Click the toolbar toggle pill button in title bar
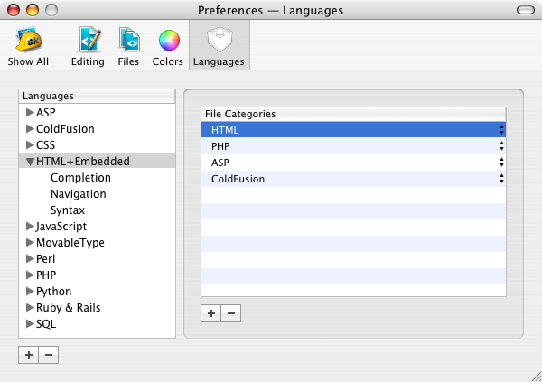542x382 pixels. click(x=522, y=10)
